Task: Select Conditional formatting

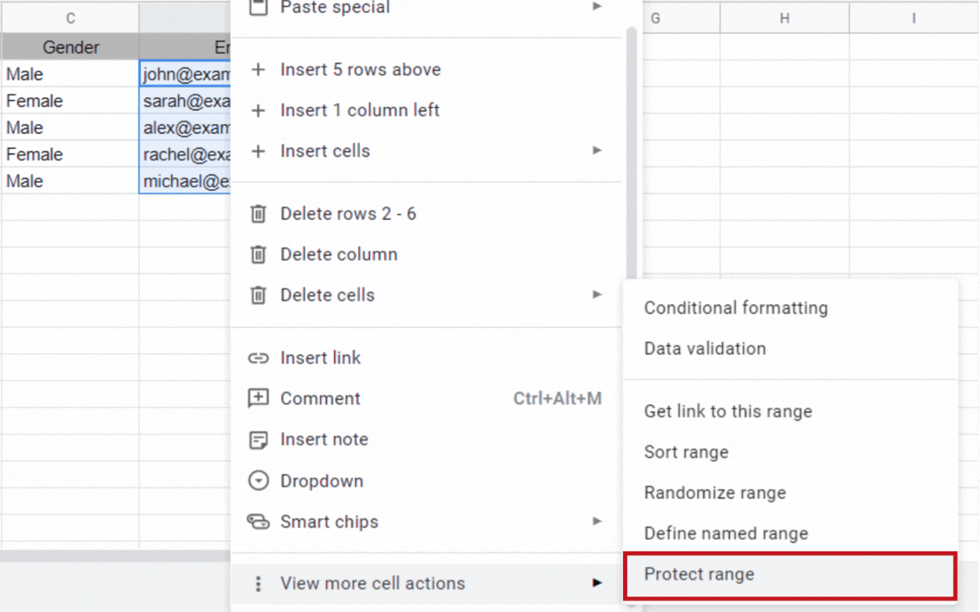Action: pyautogui.click(x=736, y=307)
